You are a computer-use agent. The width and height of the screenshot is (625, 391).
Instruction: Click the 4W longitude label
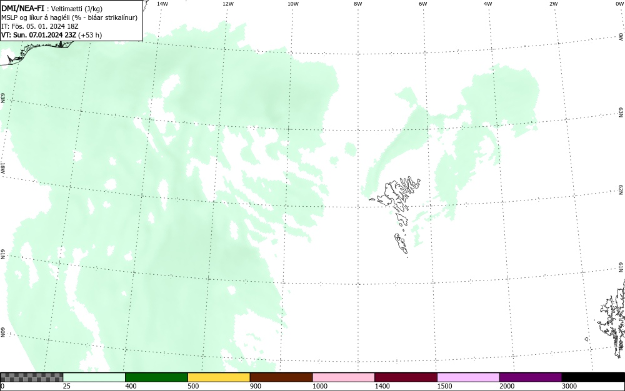(x=488, y=4)
